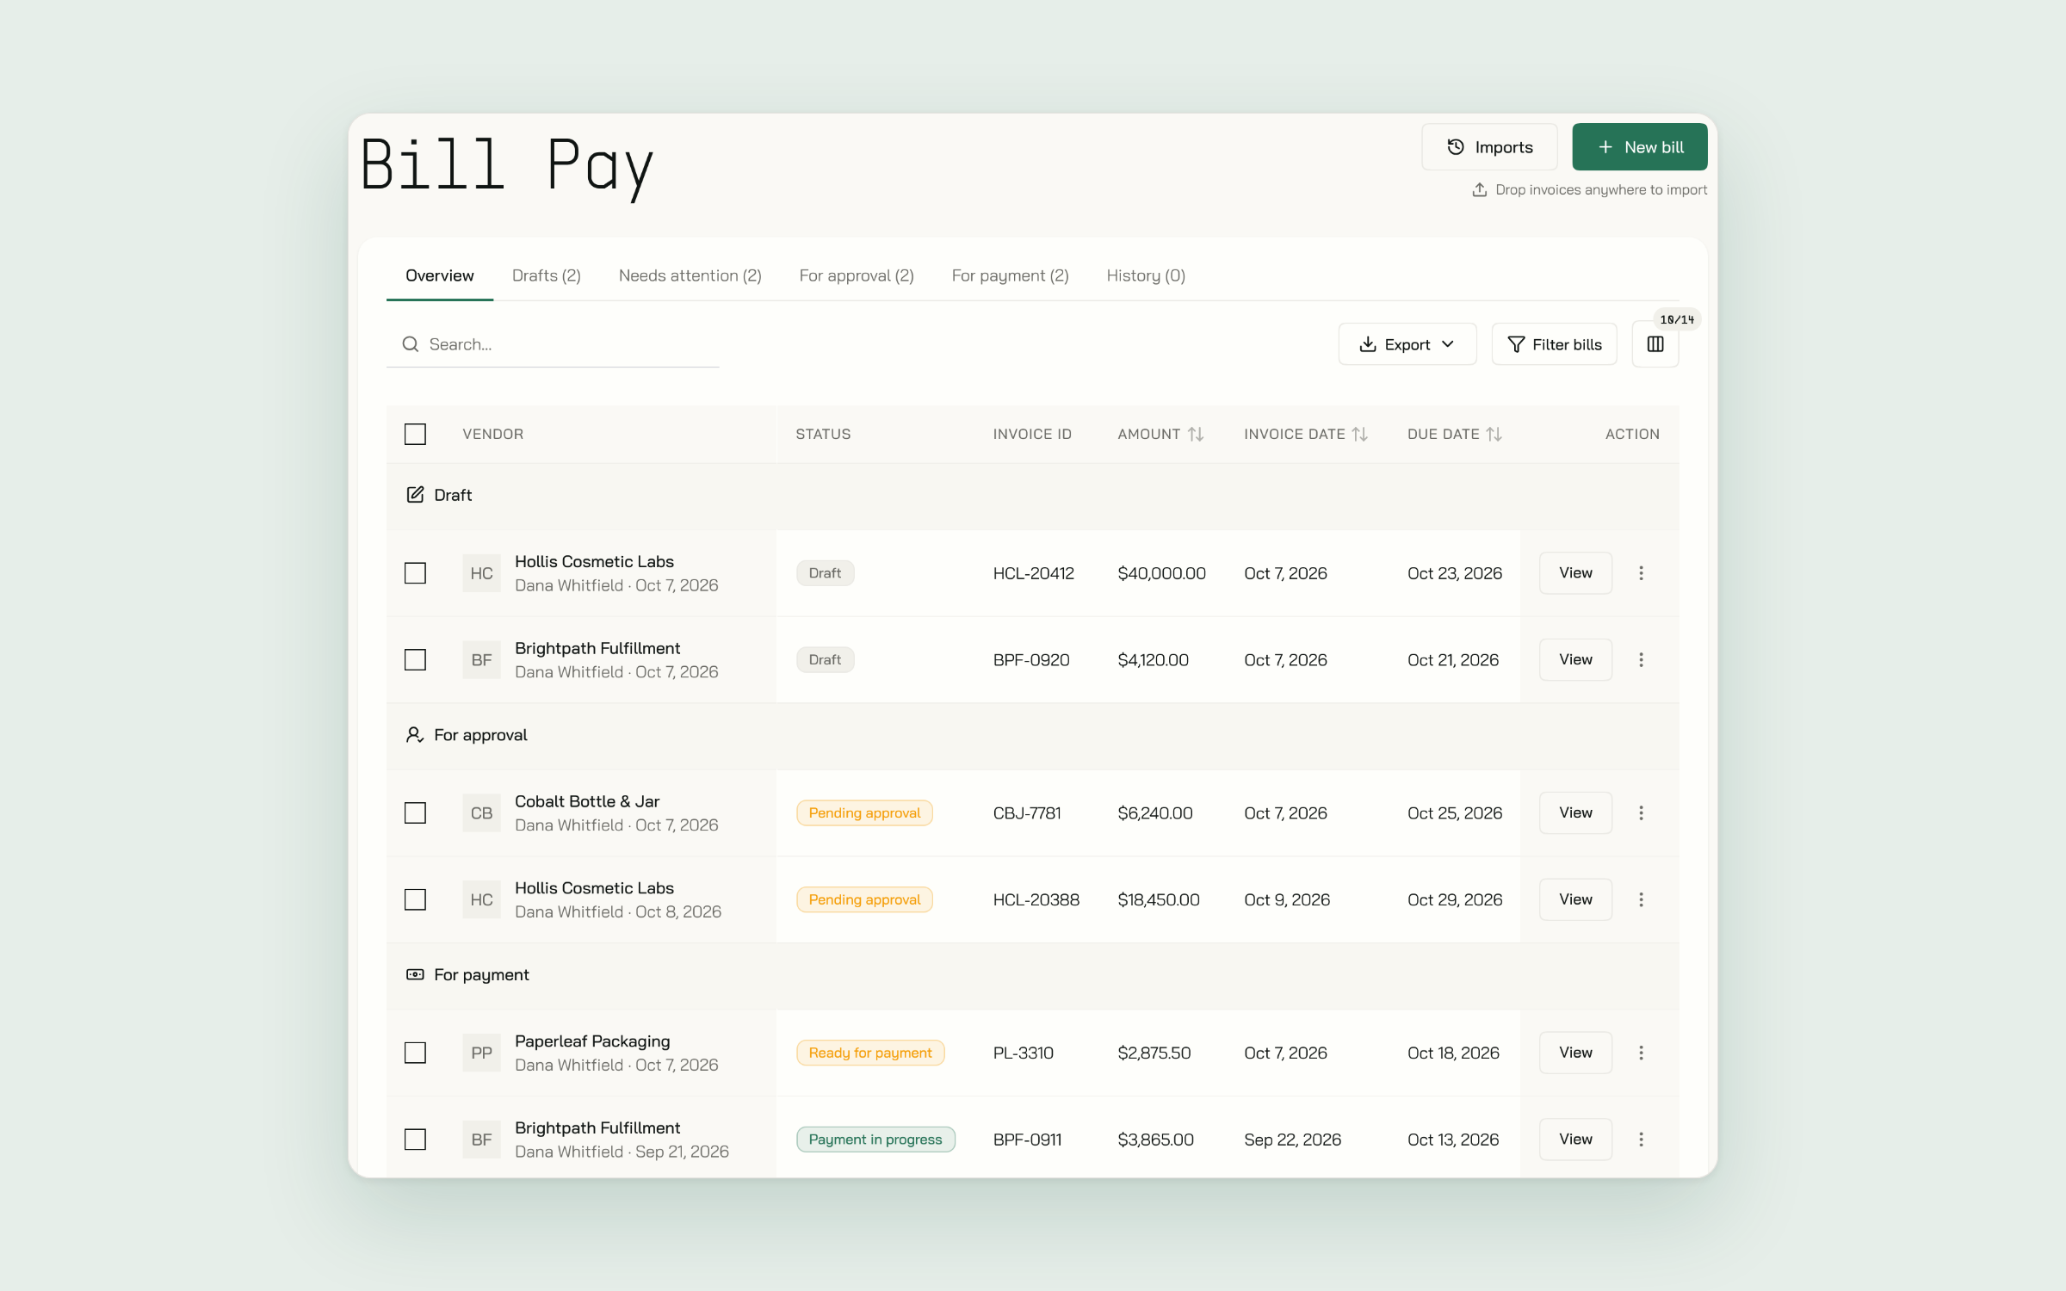This screenshot has width=2066, height=1291.
Task: Open more options for BPF-0920 row
Action: (1641, 660)
